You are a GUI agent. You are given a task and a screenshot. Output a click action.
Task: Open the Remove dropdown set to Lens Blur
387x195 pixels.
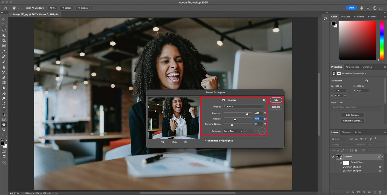[233, 131]
